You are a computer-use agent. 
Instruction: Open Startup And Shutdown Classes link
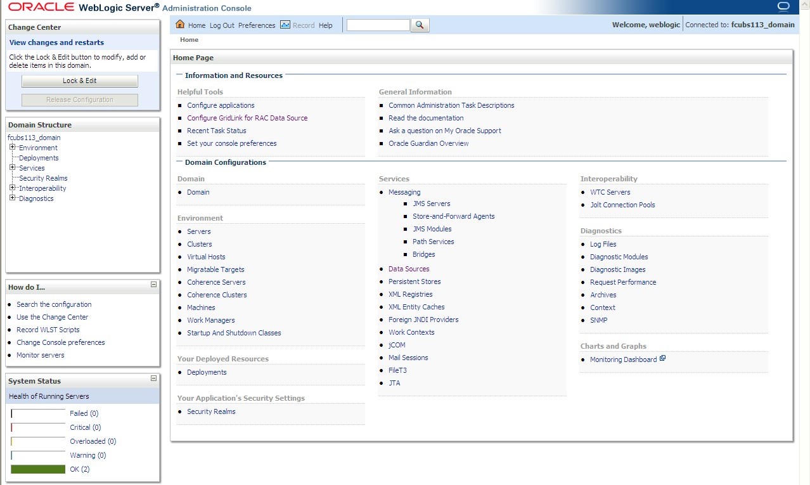tap(234, 333)
